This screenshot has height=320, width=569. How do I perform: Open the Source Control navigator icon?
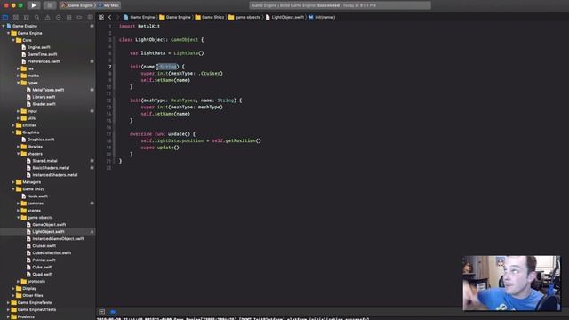click(16, 18)
